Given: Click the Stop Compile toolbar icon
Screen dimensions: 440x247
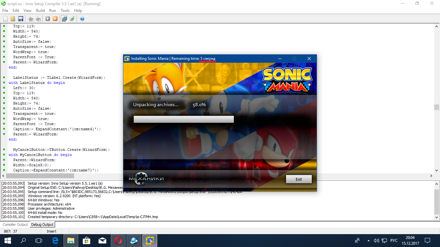Looking at the screenshot, I should click(x=38, y=19).
